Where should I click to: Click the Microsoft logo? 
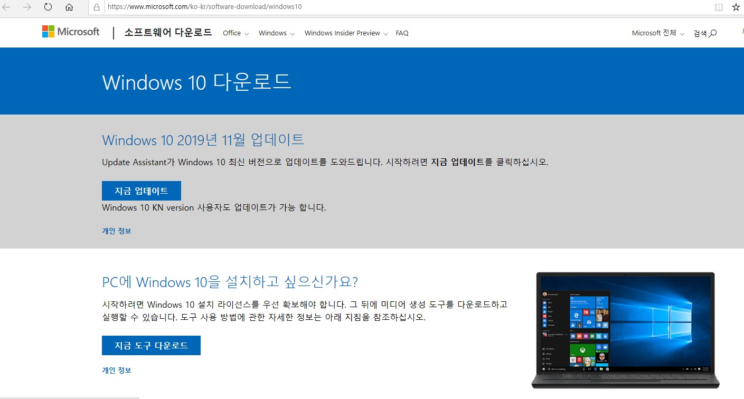point(71,32)
